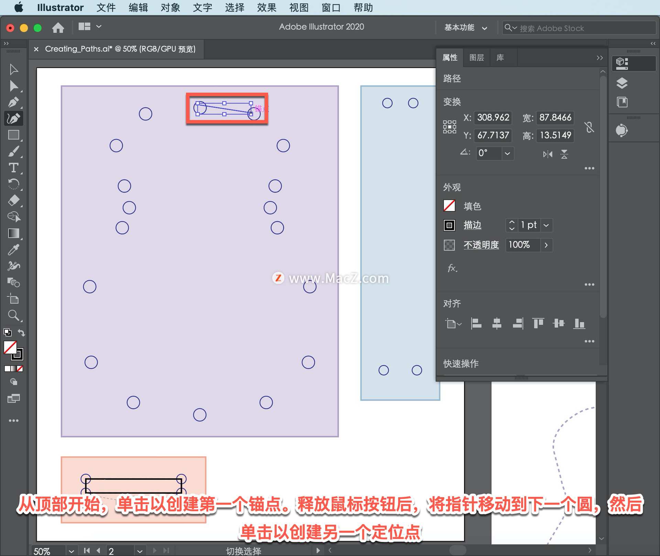
Task: Swap fill and stroke colors
Action: [x=21, y=333]
